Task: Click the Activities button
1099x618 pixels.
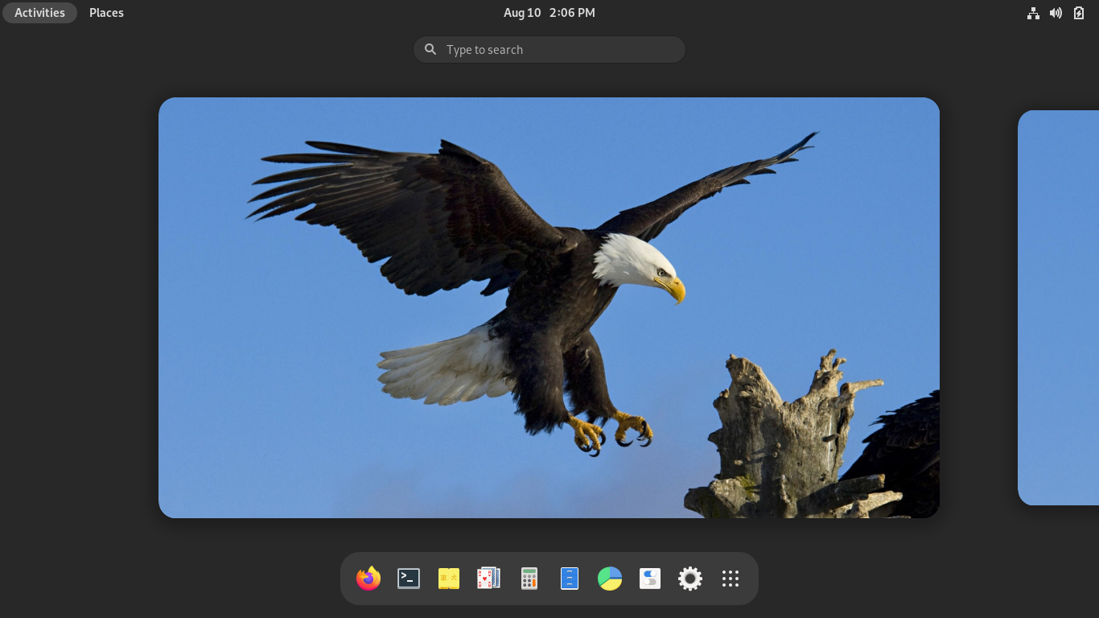Action: (39, 13)
